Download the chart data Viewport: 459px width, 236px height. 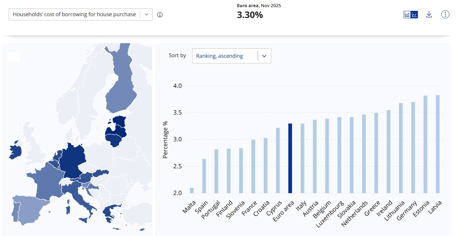click(429, 15)
